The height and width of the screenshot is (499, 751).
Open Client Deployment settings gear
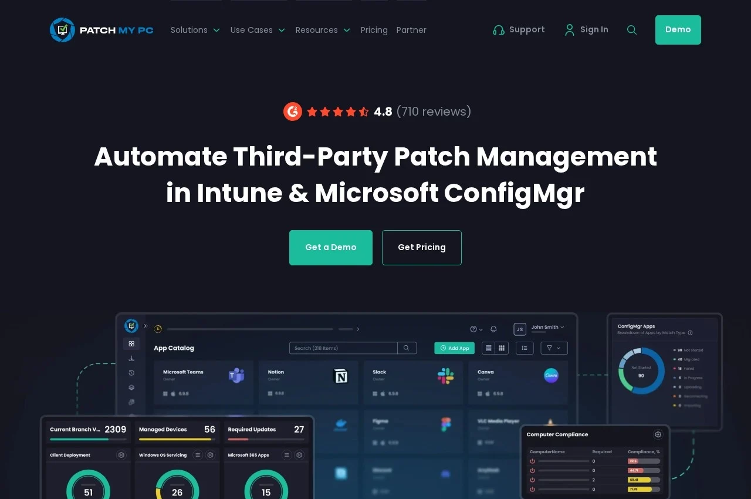121,455
